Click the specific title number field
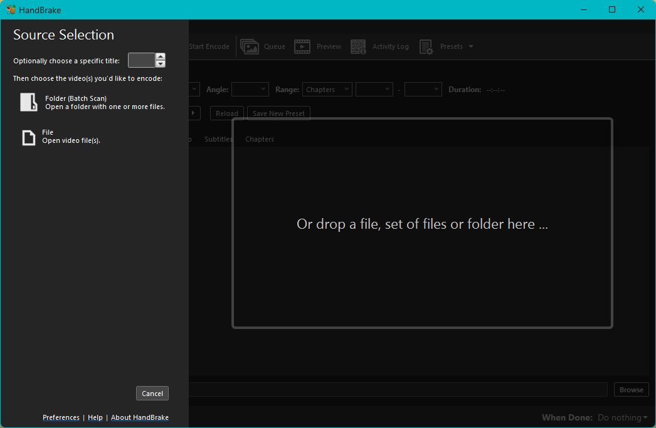Image resolution: width=656 pixels, height=428 pixels. tap(141, 60)
